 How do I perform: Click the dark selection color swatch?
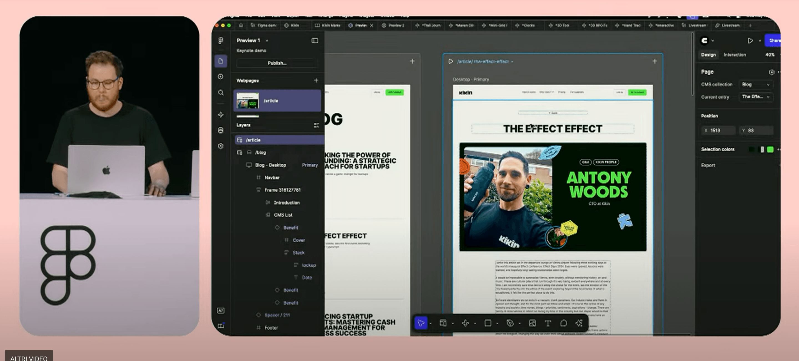pos(752,149)
